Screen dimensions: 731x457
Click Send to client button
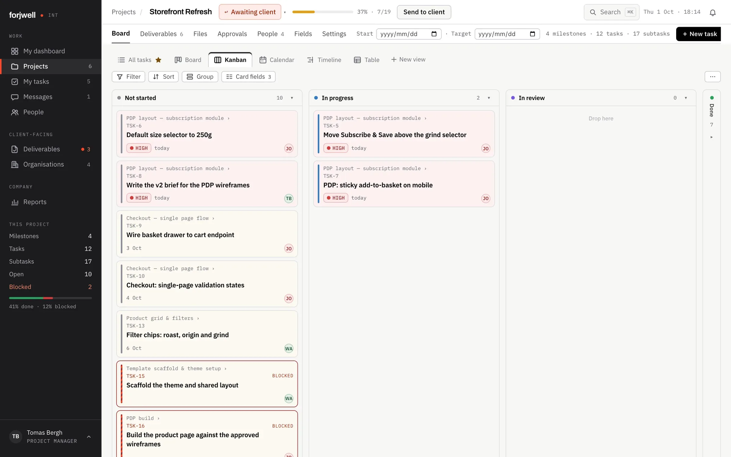pos(424,12)
